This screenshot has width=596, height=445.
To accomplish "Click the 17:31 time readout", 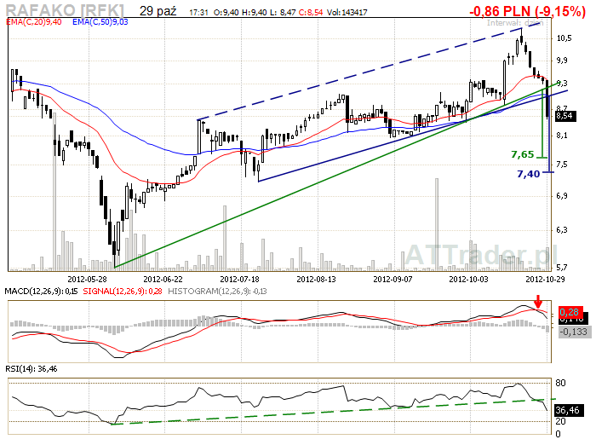I will tap(198, 13).
